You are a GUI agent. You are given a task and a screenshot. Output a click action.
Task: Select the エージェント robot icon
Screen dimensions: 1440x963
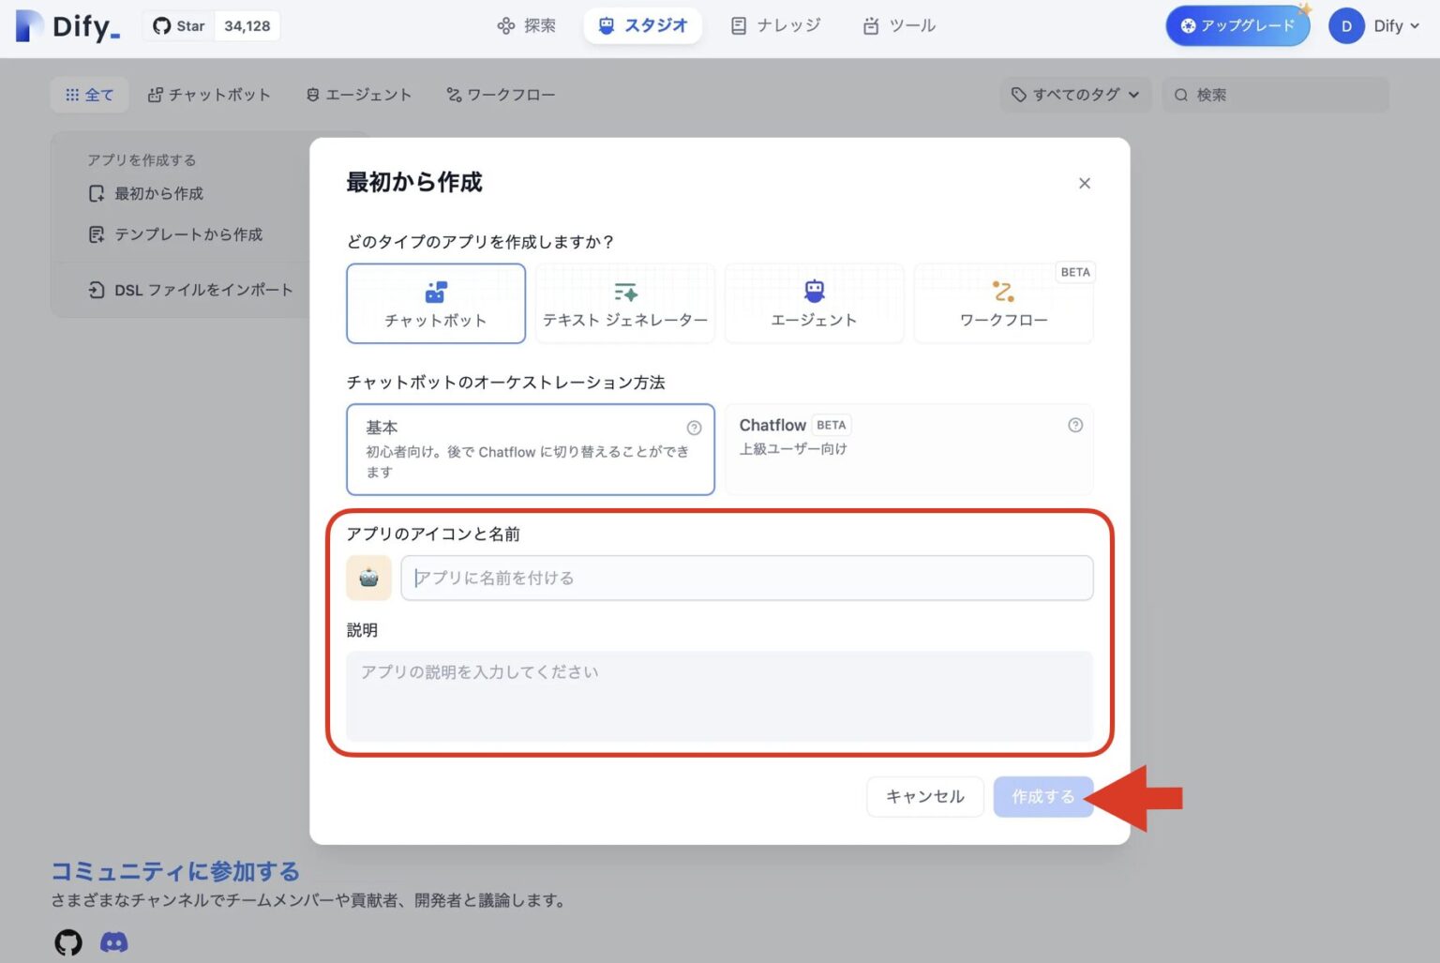click(814, 291)
